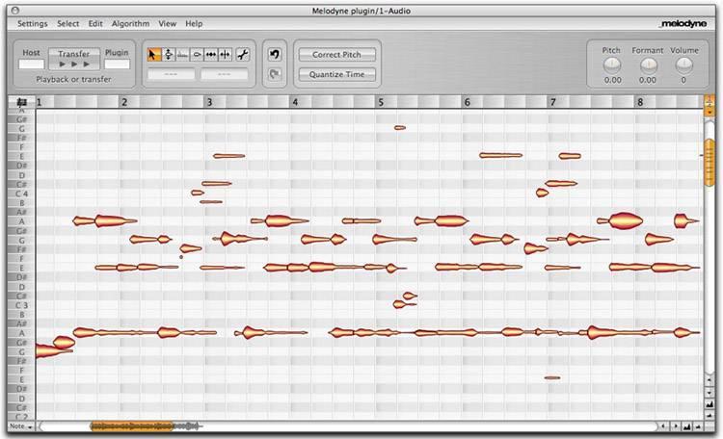Image resolution: width=723 pixels, height=439 pixels.
Task: Click the Volume value 0
Action: [683, 80]
